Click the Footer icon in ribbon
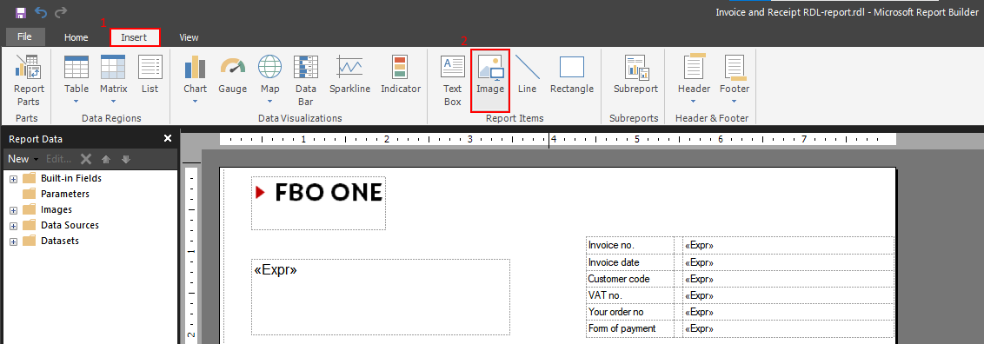The image size is (984, 344). (735, 66)
